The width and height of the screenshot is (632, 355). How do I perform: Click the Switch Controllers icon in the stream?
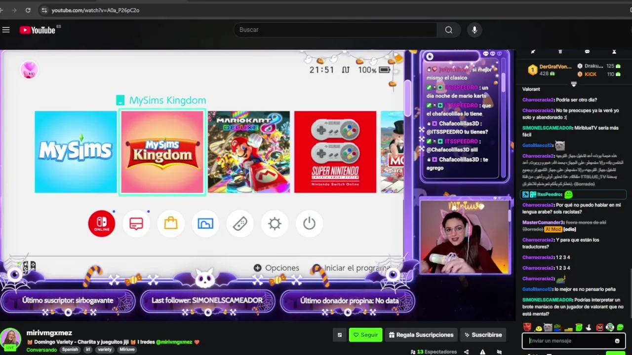click(x=240, y=224)
